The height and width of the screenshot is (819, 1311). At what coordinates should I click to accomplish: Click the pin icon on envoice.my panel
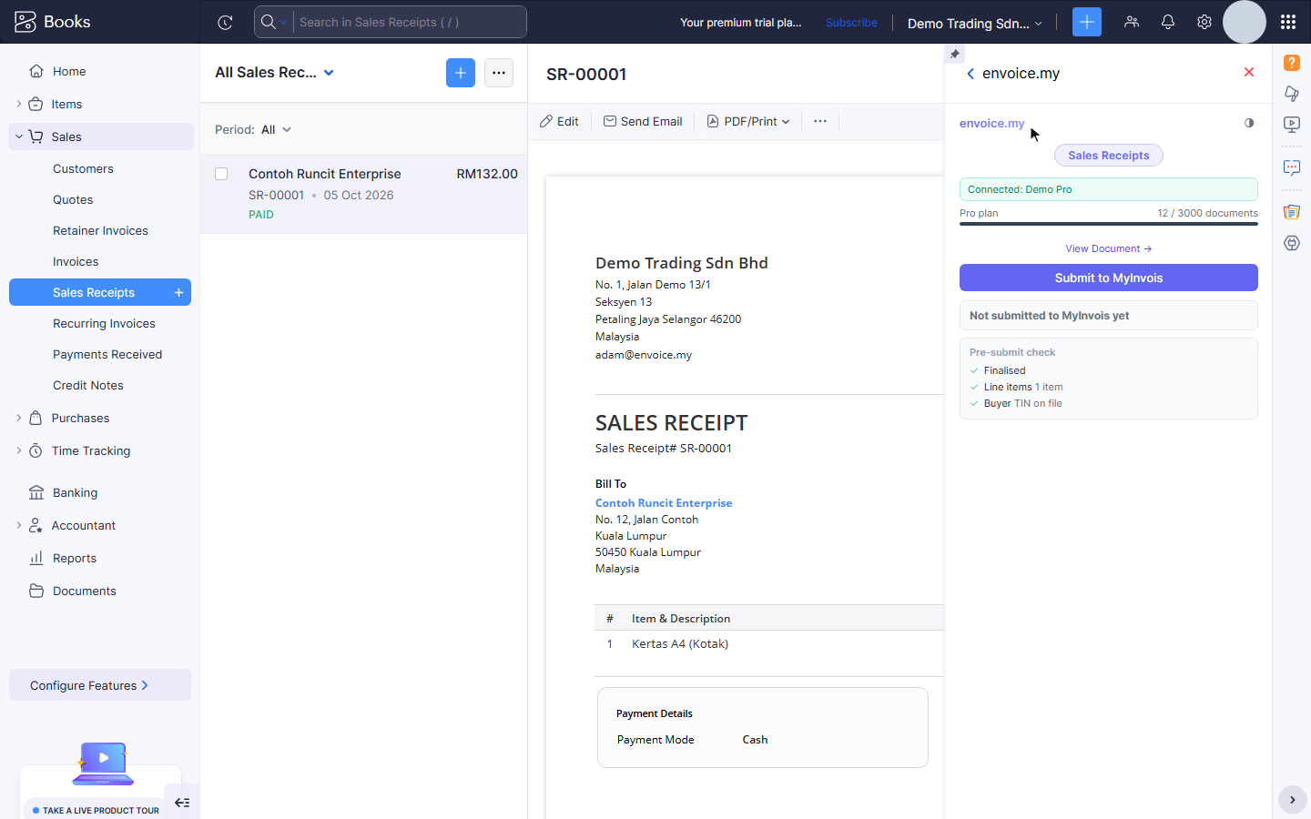tap(954, 54)
